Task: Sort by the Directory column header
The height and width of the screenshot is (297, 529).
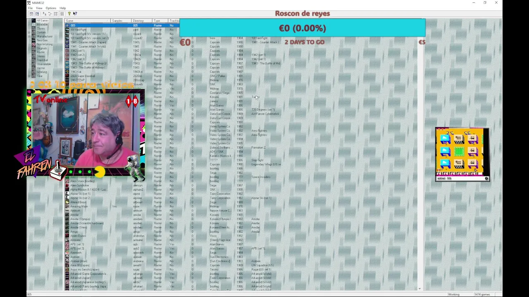Action: pos(141,21)
